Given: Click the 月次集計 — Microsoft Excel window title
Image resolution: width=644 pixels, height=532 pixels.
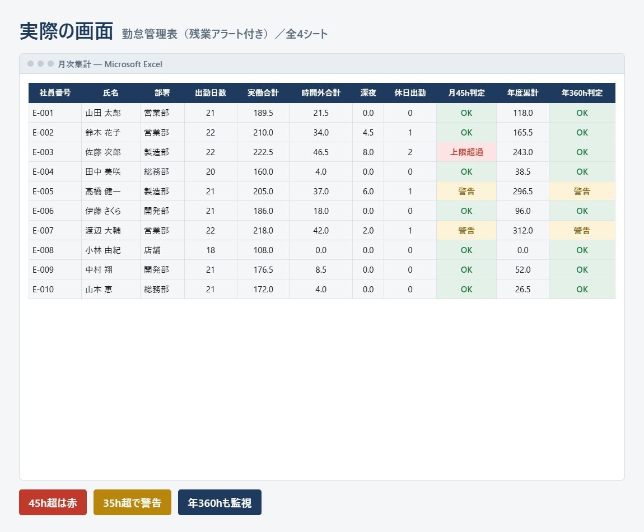Looking at the screenshot, I should (x=110, y=64).
